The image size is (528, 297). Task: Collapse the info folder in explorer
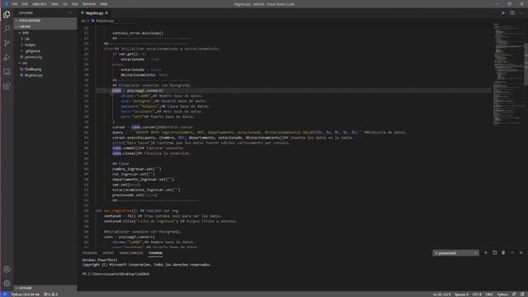coord(26,33)
